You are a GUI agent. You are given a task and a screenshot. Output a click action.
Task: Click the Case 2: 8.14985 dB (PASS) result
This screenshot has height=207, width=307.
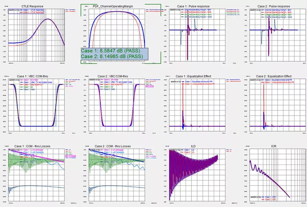[x=112, y=56]
